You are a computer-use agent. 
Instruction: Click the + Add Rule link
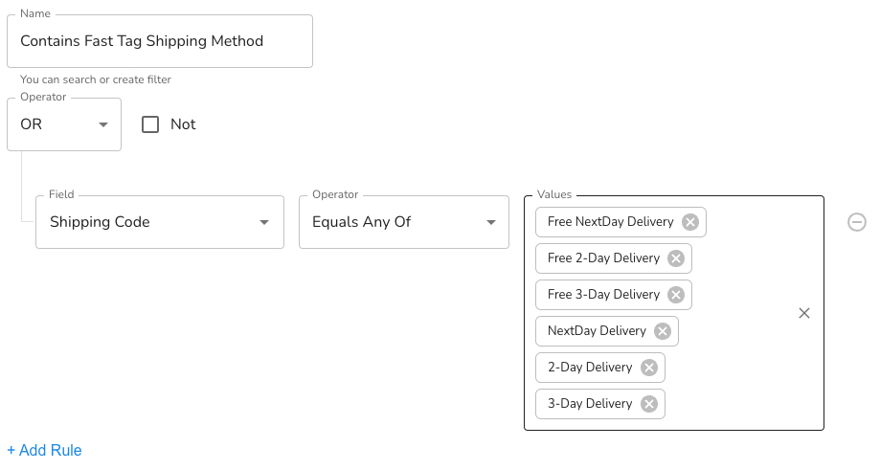[44, 450]
